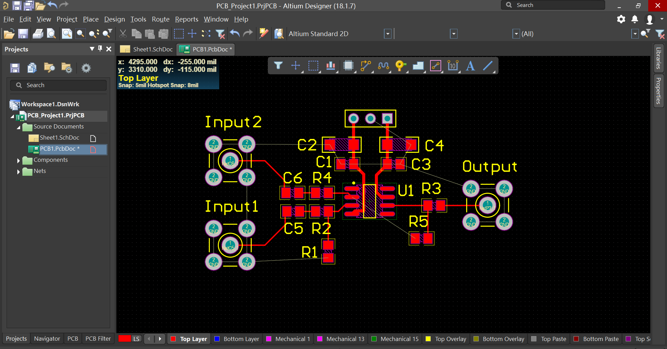The image size is (667, 349).
Task: Select the Place Polygon Plane tool
Action: pyautogui.click(x=418, y=66)
